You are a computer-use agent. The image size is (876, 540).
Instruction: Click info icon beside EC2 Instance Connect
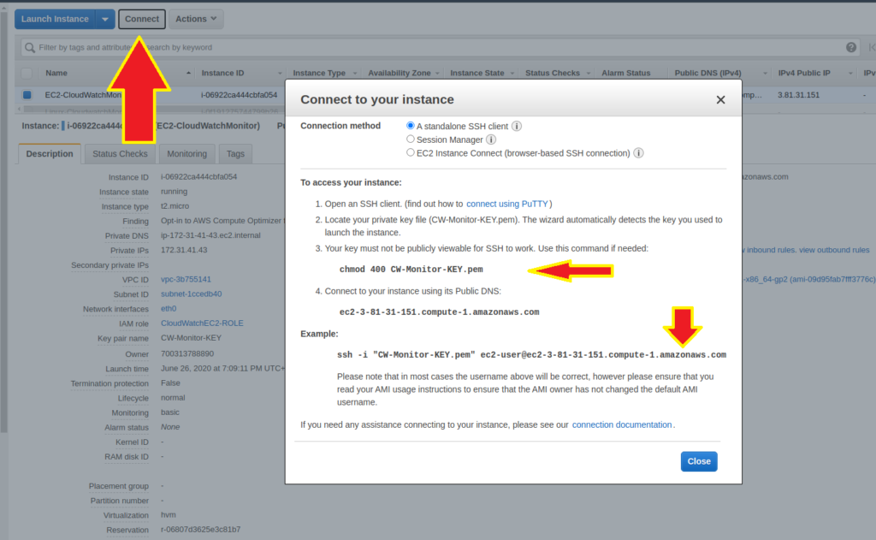(x=639, y=153)
